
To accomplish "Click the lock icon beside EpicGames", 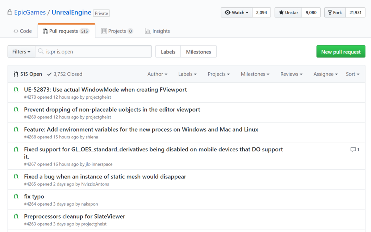I will 10,13.
